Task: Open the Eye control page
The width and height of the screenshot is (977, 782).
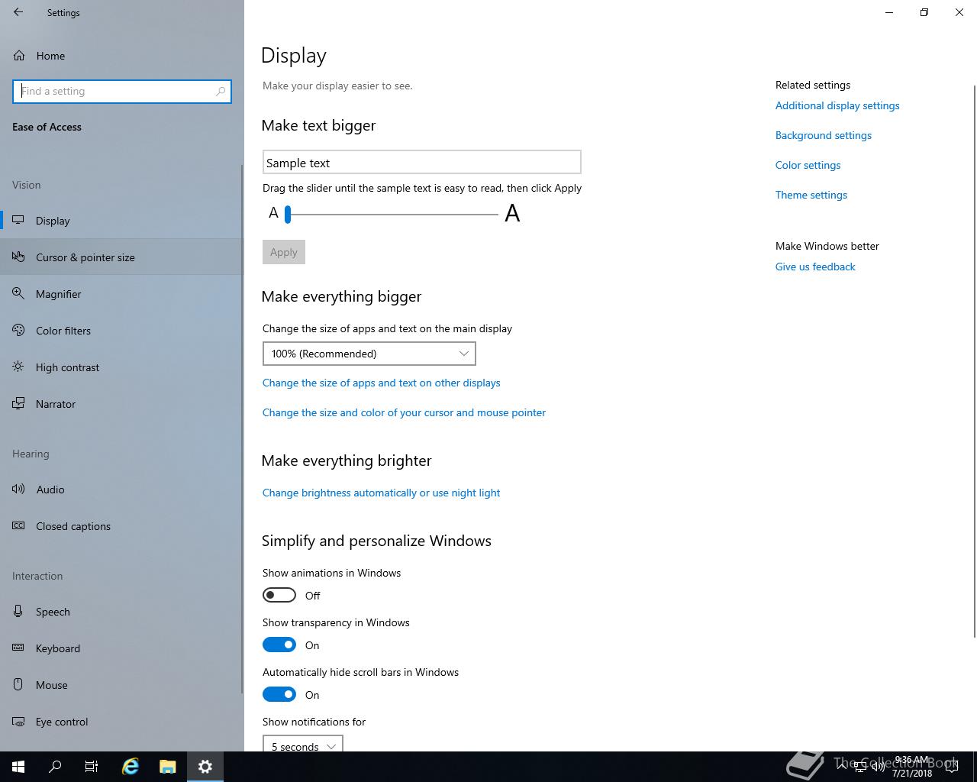Action: (122, 722)
